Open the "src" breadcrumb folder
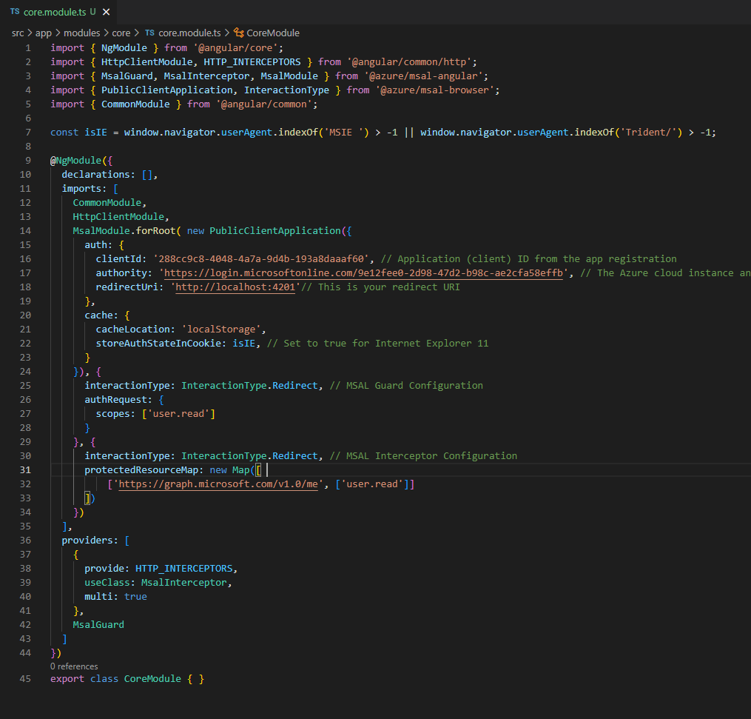 (18, 33)
